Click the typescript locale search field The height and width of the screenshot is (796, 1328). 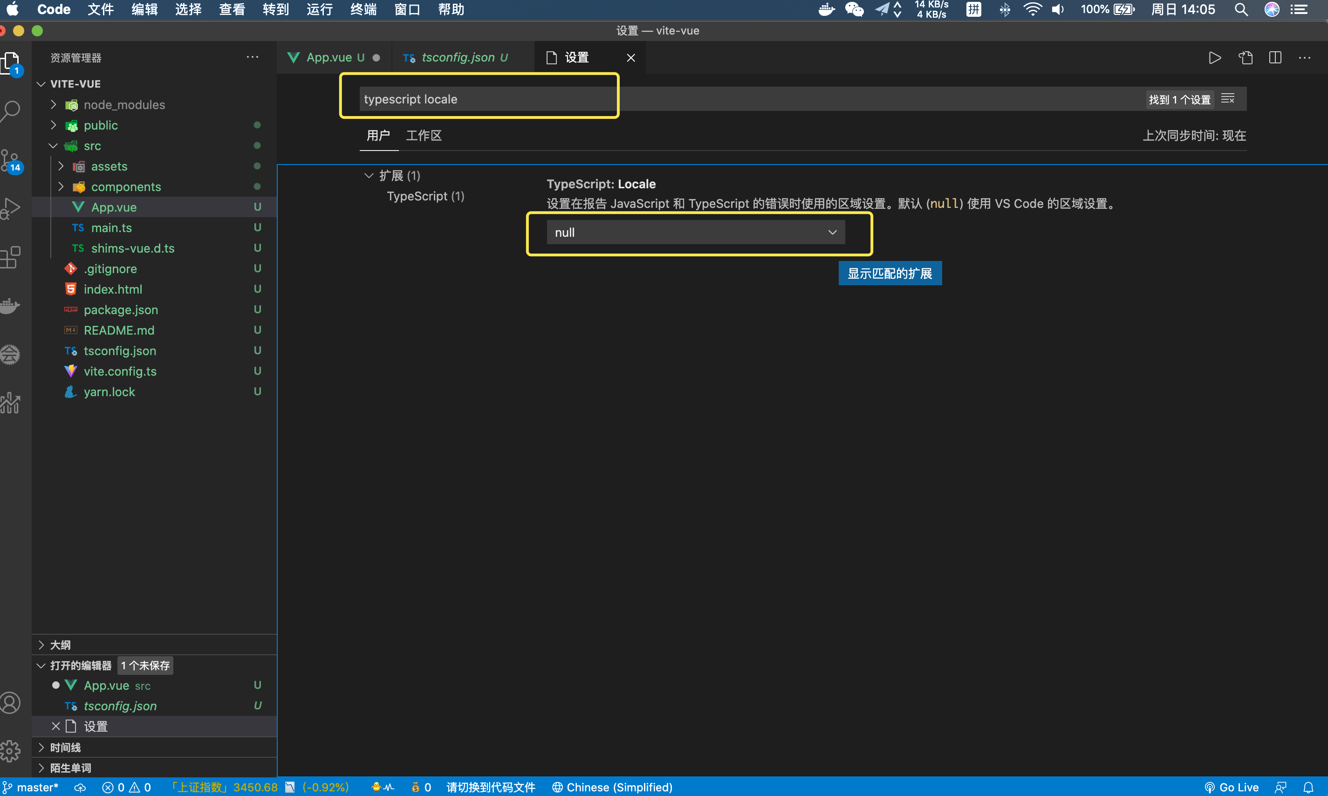[483, 99]
